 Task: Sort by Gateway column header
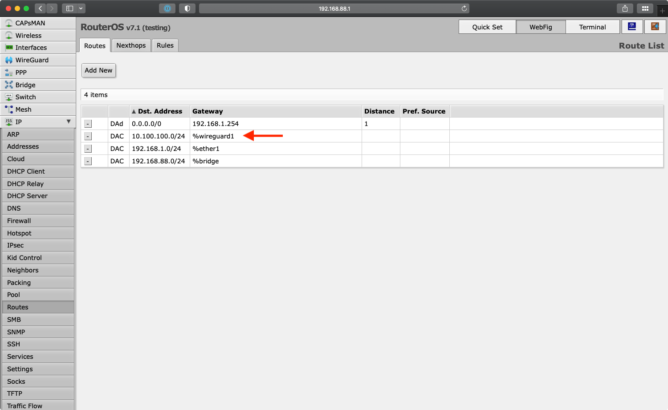[x=276, y=111]
